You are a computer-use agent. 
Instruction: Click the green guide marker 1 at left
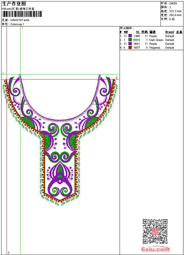(3, 73)
